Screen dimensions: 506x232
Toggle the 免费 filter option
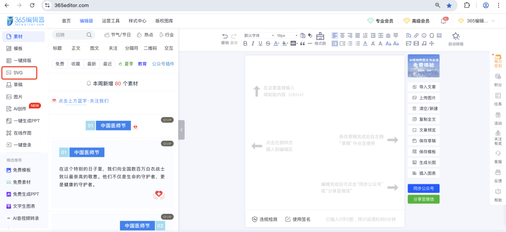point(60,64)
